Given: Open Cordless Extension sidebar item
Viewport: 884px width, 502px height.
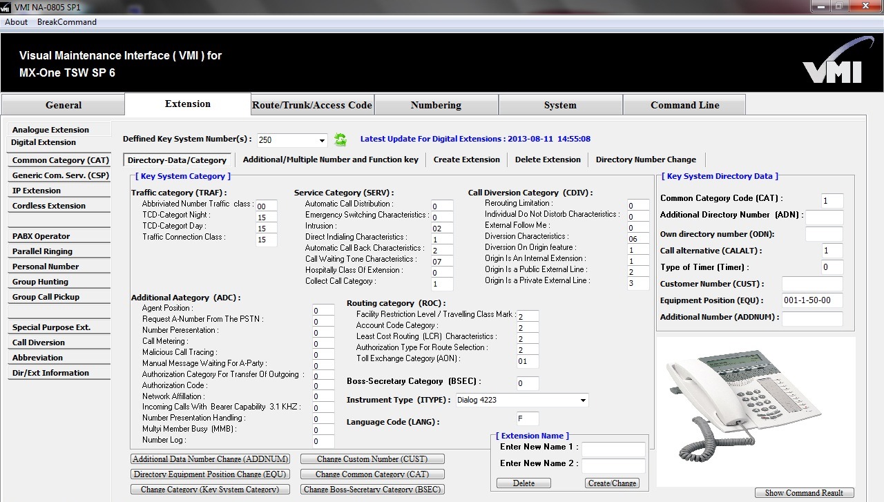Looking at the screenshot, I should [x=59, y=206].
